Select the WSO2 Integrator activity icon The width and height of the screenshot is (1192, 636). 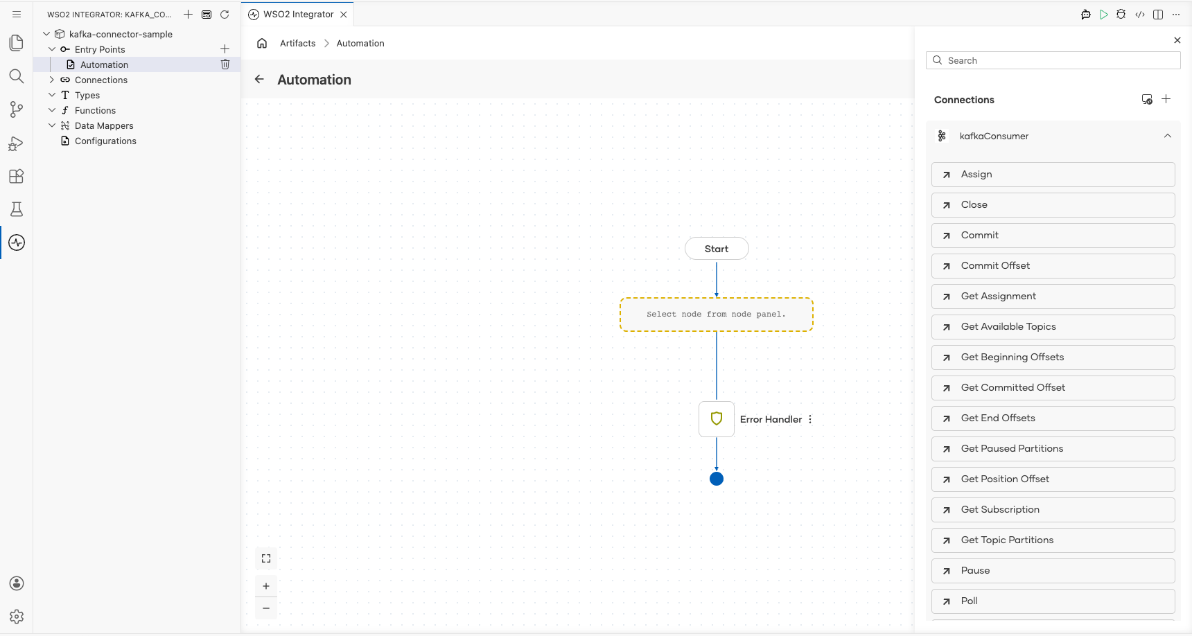click(x=17, y=242)
